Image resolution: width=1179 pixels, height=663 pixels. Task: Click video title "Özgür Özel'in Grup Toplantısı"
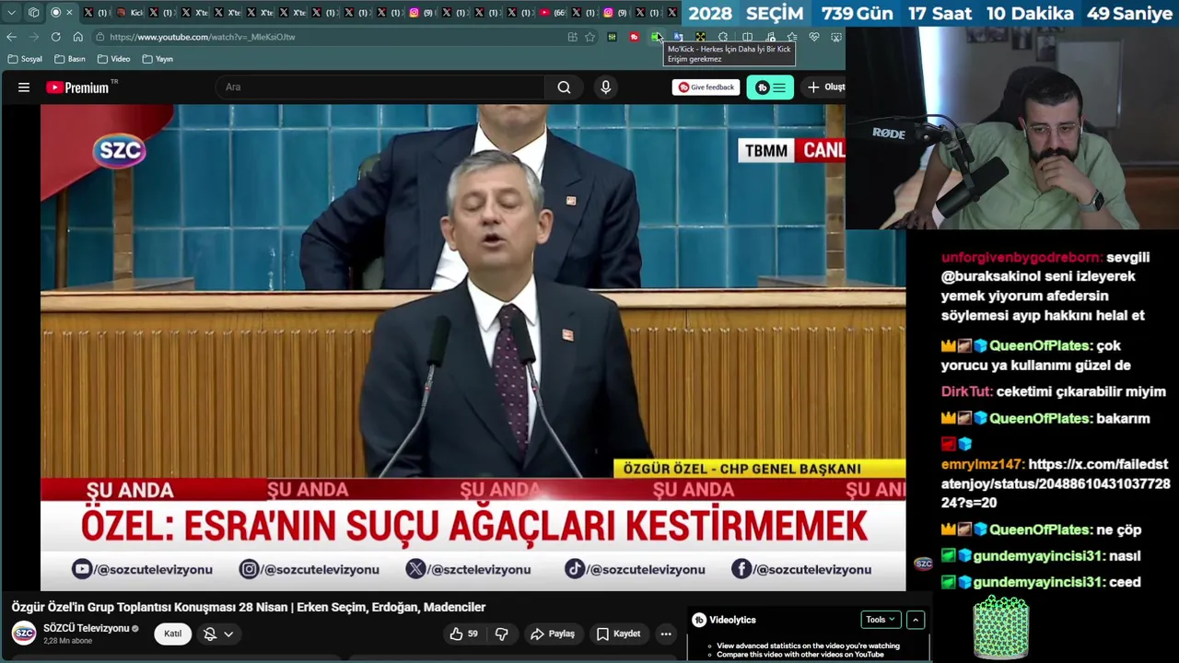click(248, 607)
